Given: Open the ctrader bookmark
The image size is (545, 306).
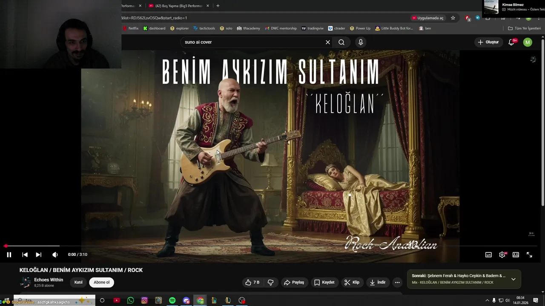Looking at the screenshot, I should [336, 28].
